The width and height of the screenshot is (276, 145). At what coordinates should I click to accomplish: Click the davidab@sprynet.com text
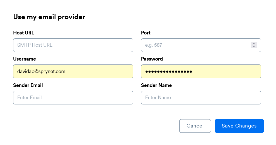[41, 71]
